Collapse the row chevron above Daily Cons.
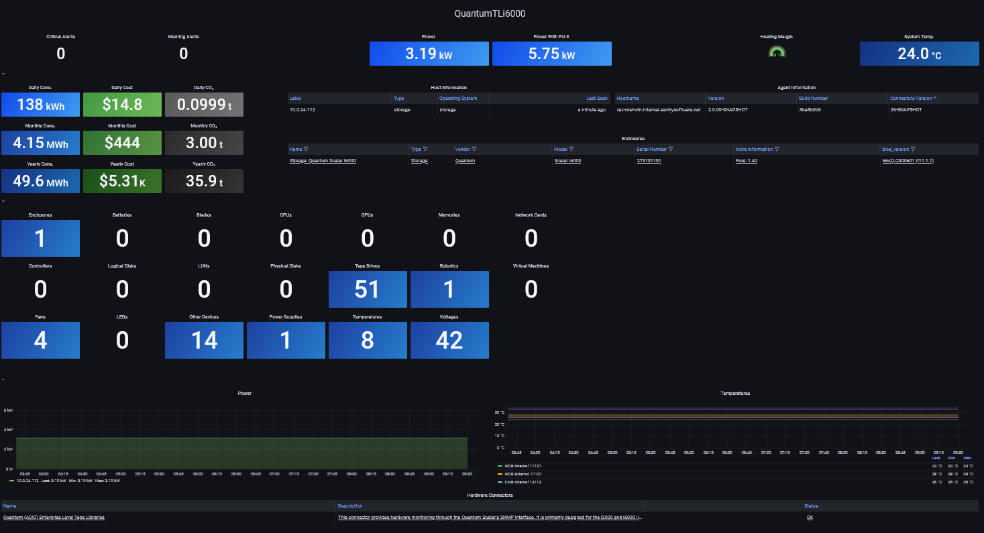This screenshot has height=533, width=984. pyautogui.click(x=3, y=74)
